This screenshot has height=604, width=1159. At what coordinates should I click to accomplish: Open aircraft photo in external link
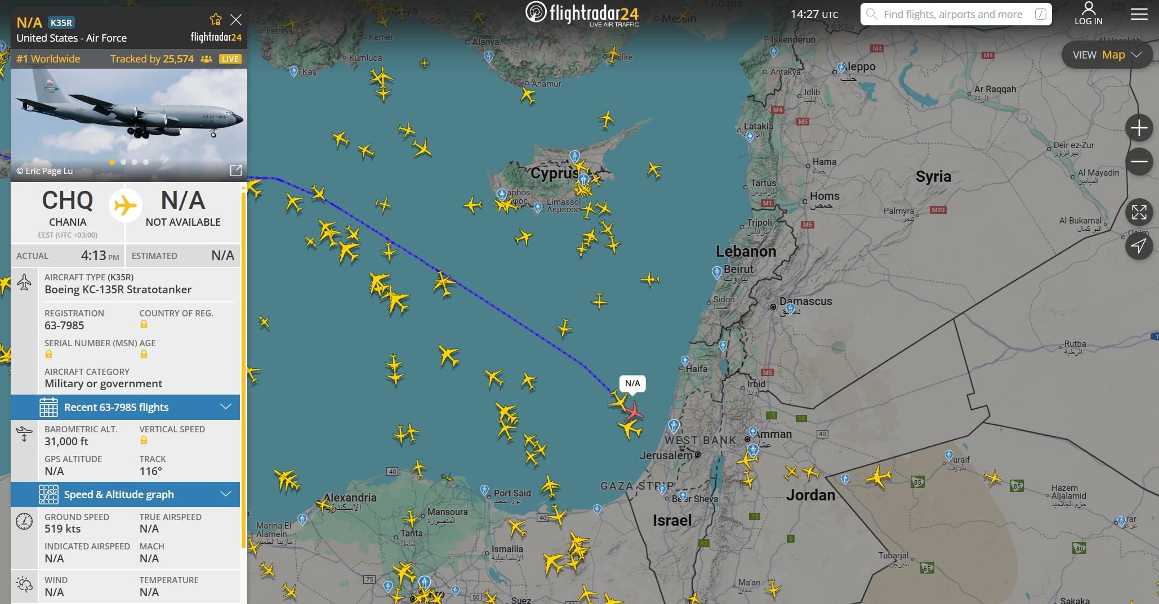pos(236,170)
